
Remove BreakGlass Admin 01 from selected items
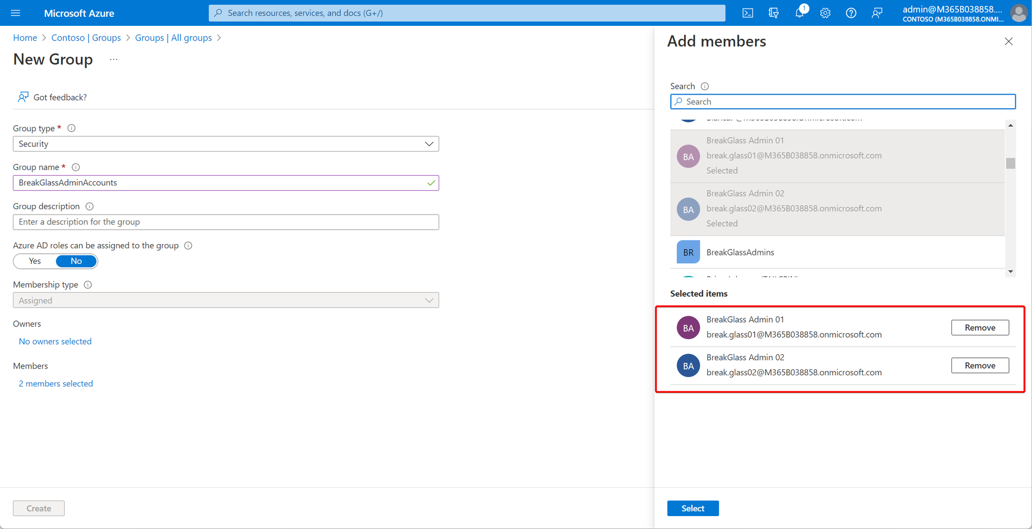click(979, 327)
